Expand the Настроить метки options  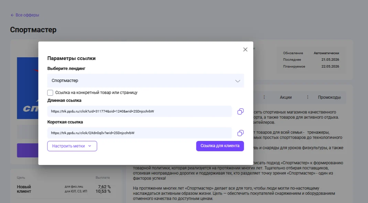pyautogui.click(x=72, y=146)
